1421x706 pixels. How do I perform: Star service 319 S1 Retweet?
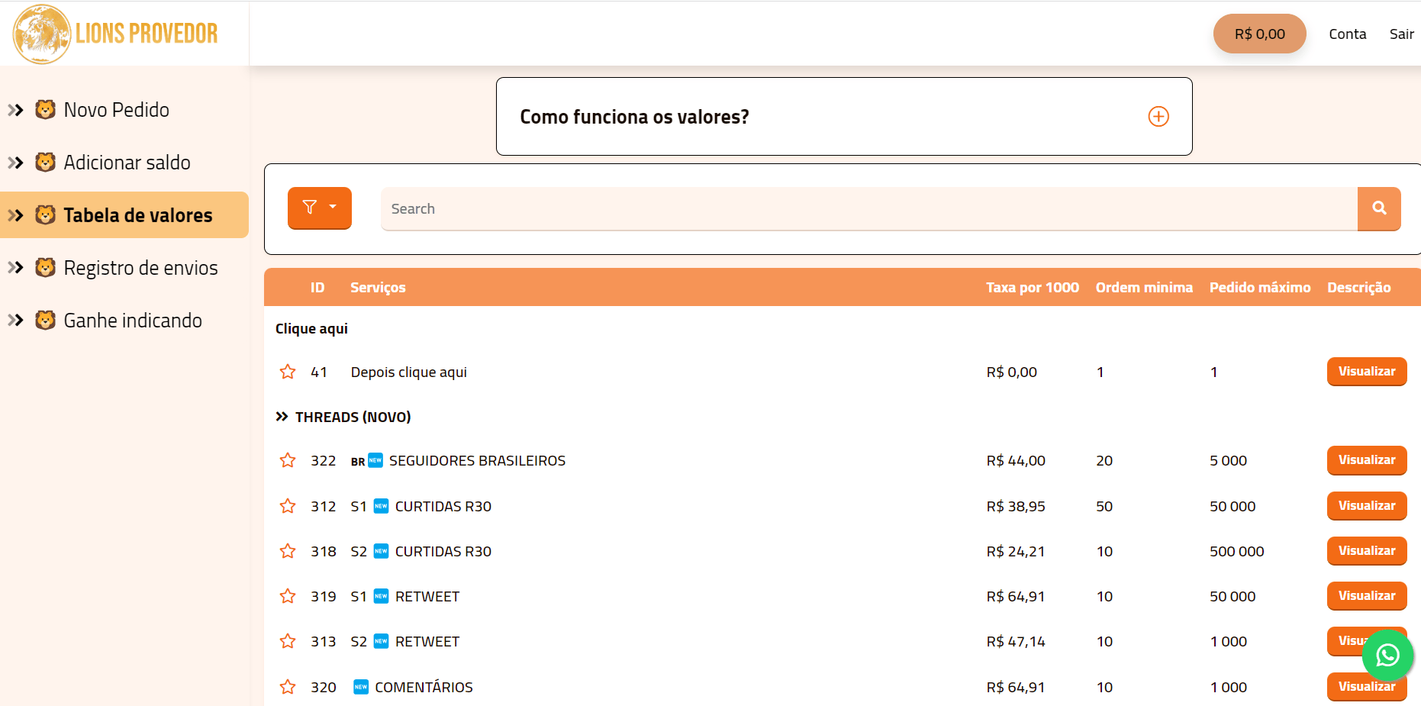click(x=288, y=596)
